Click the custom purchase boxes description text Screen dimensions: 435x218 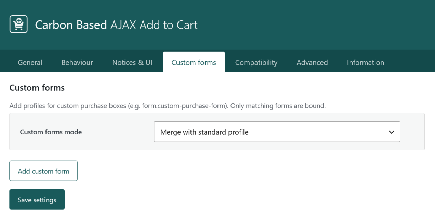coord(167,106)
